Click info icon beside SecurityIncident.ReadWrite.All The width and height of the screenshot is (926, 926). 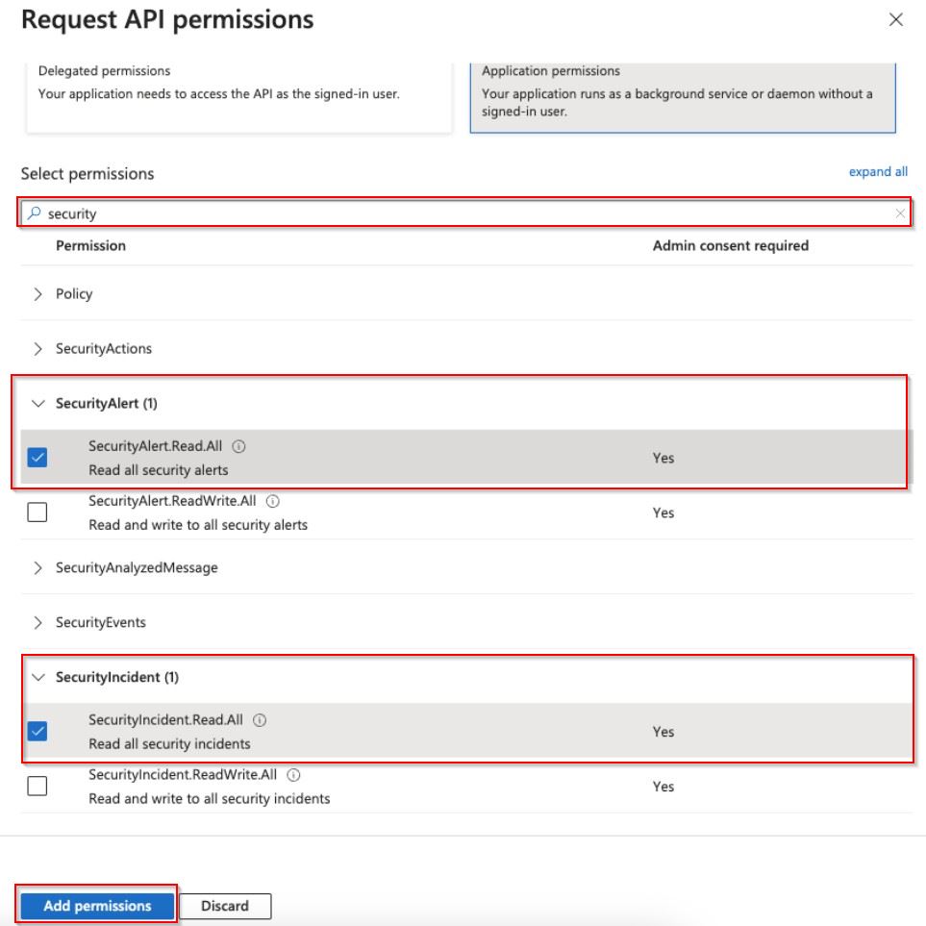pyautogui.click(x=294, y=775)
